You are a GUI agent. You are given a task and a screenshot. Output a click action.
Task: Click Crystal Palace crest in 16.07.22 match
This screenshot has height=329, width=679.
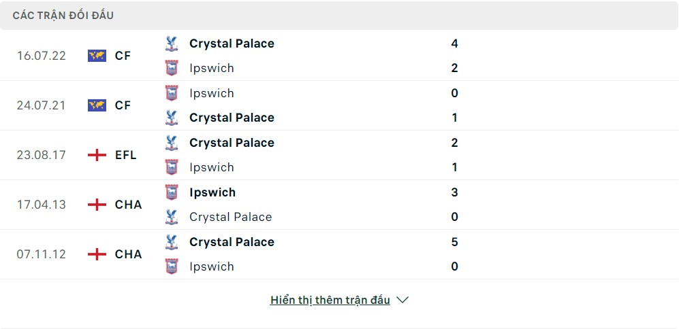[x=172, y=44]
